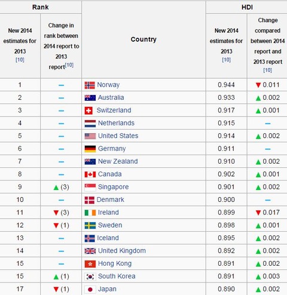Open the Australia country link
Screen dimensions: 287x295
(x=111, y=97)
